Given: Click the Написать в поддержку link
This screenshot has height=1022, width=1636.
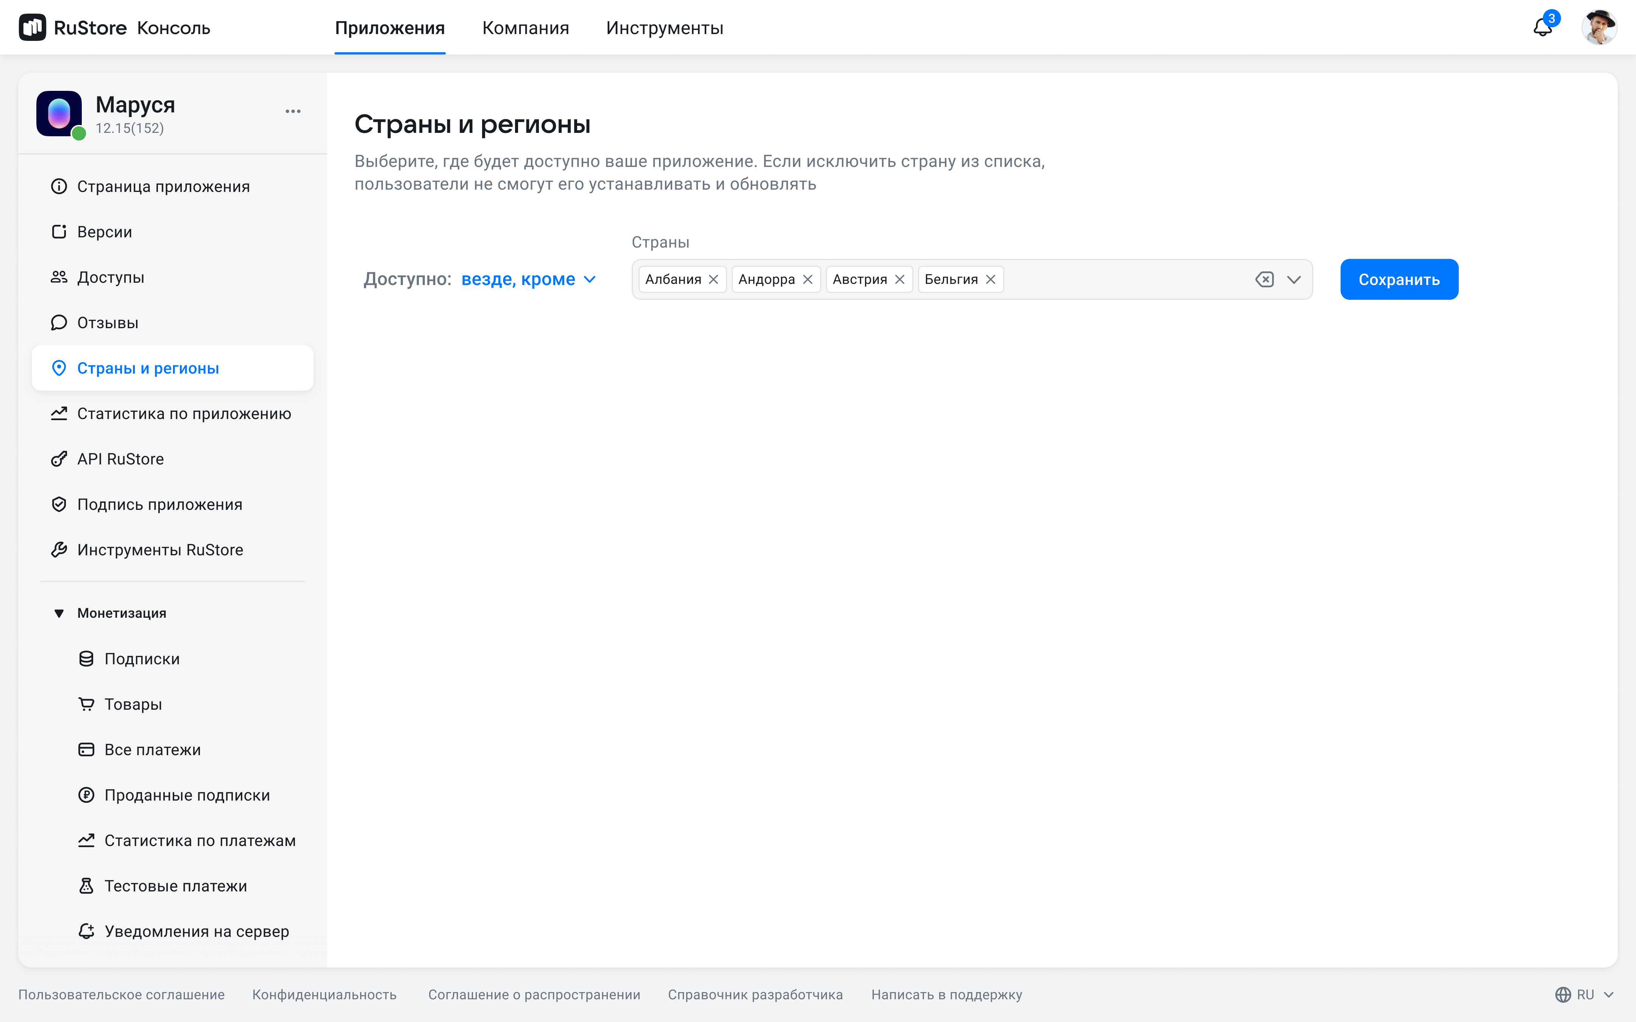Looking at the screenshot, I should click(x=946, y=995).
